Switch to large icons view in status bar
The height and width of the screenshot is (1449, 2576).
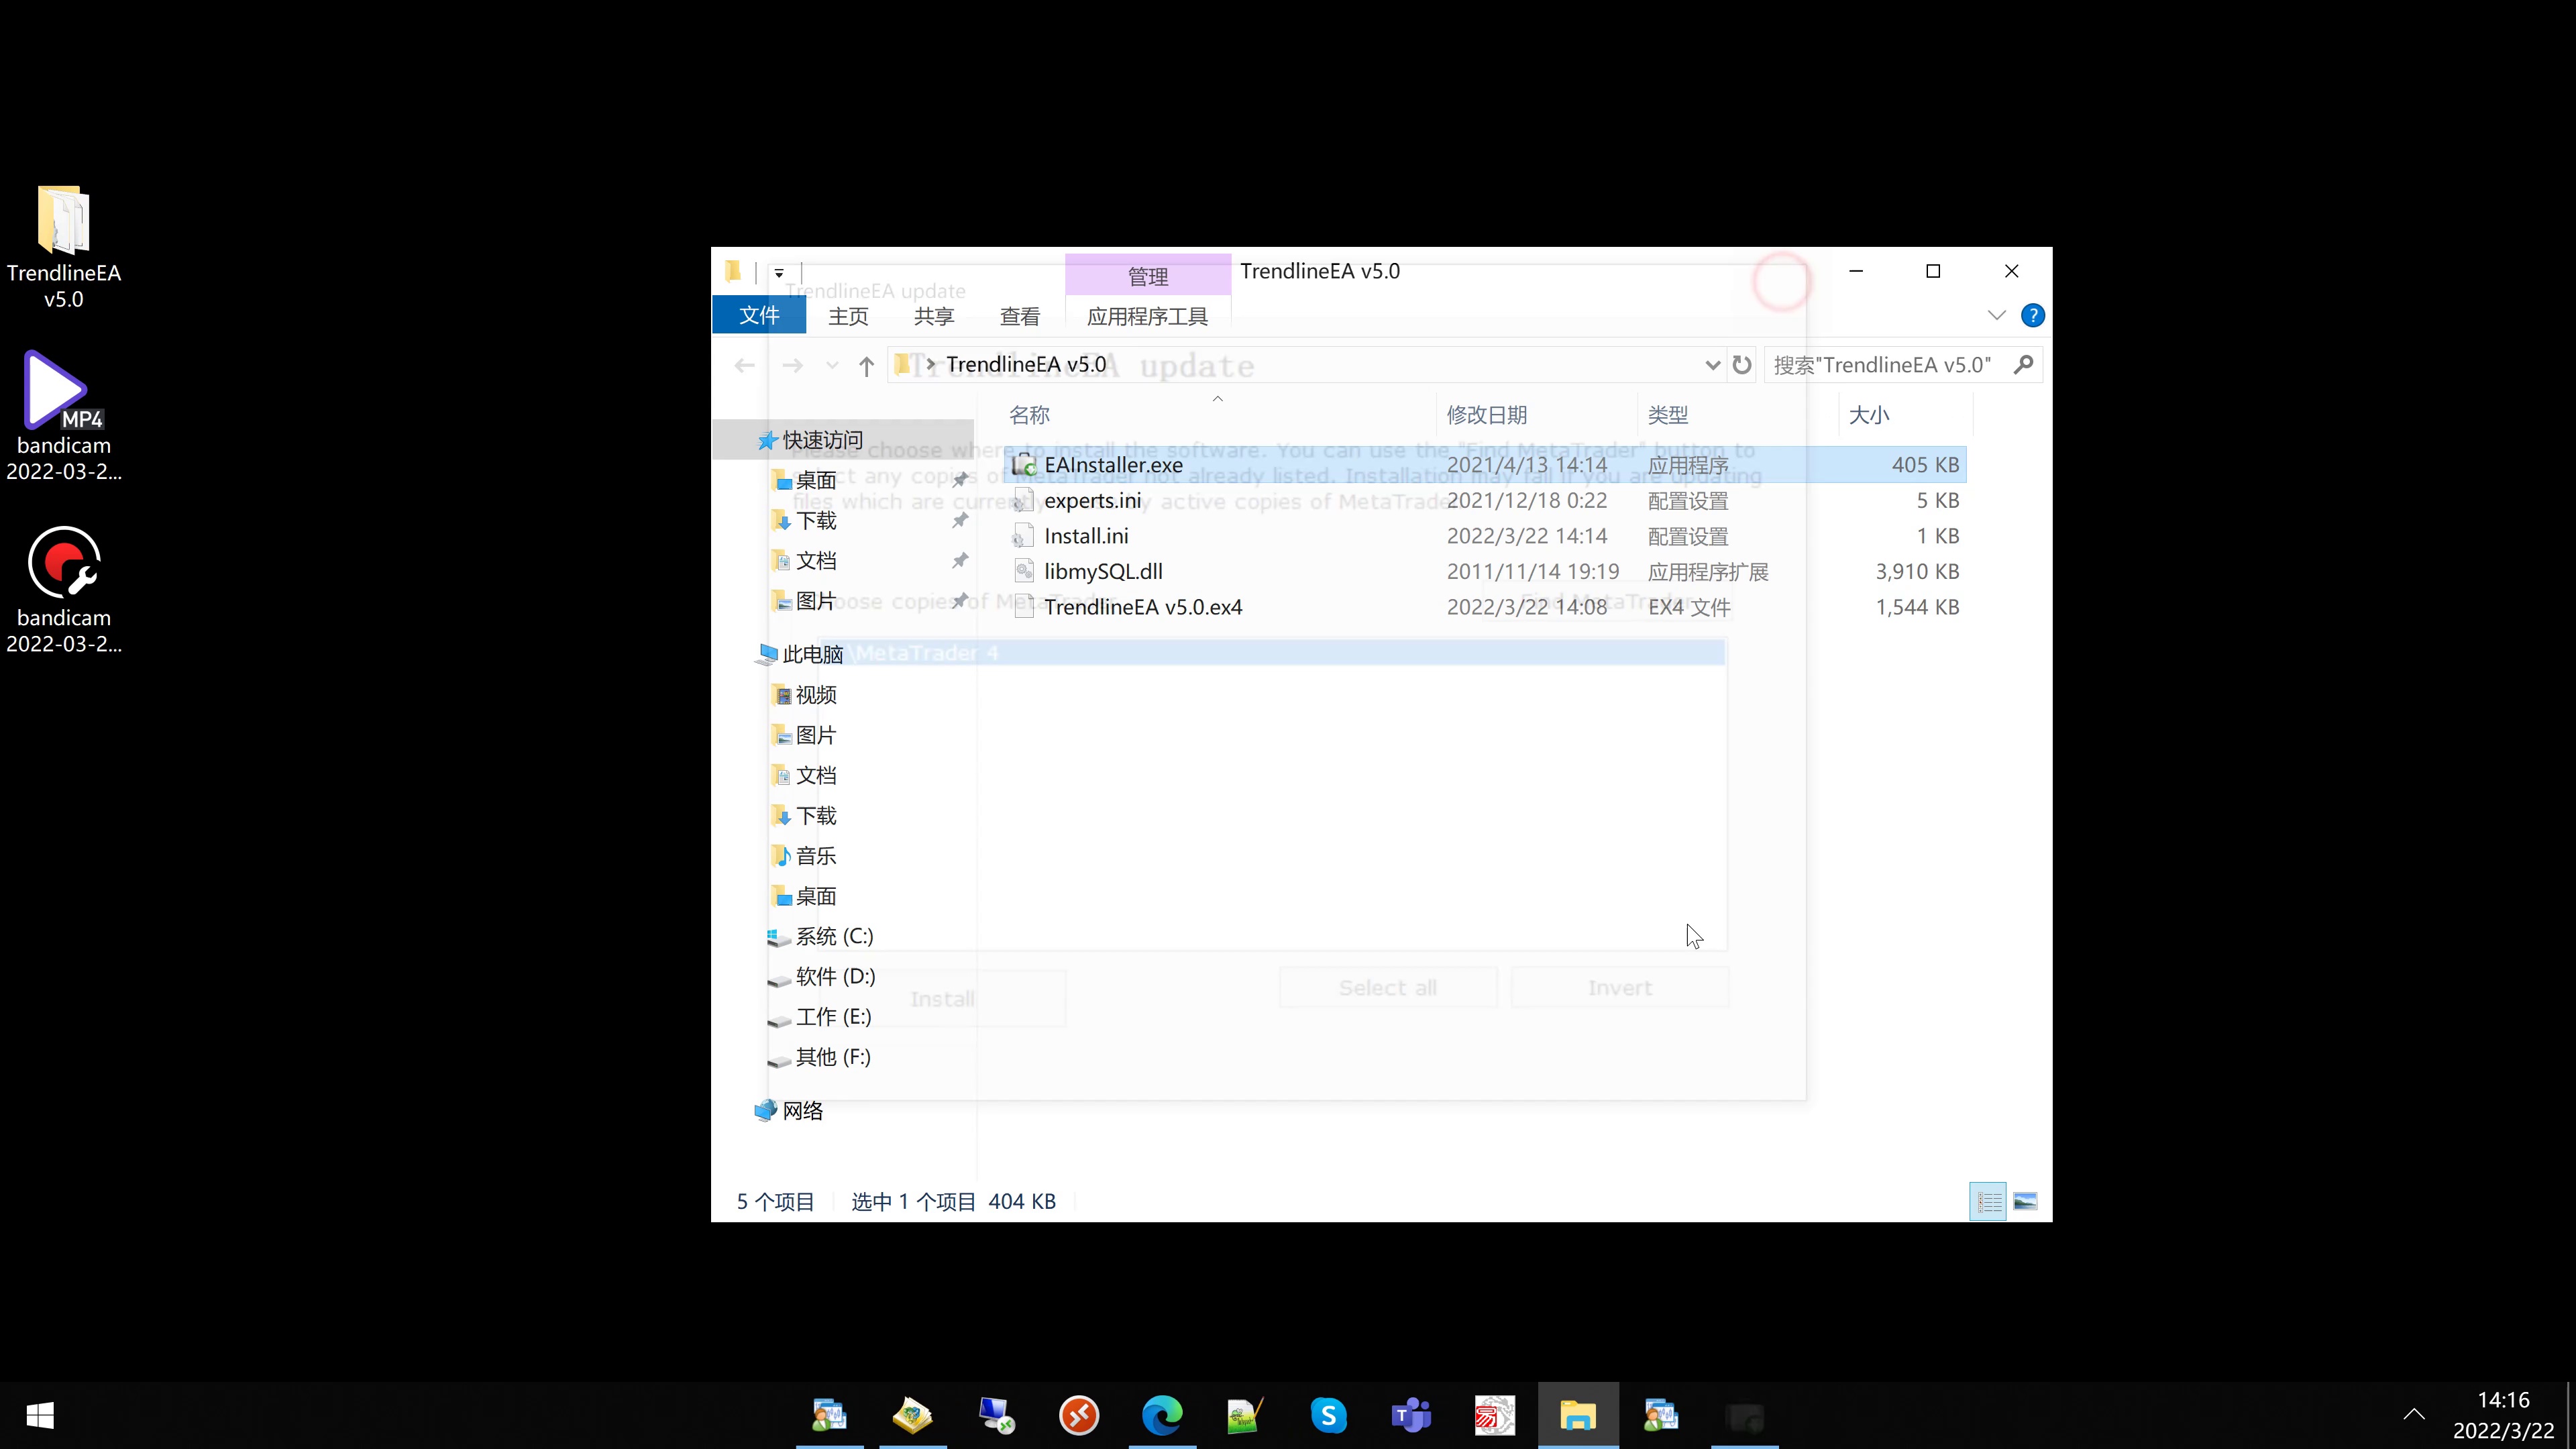[x=2025, y=1201]
